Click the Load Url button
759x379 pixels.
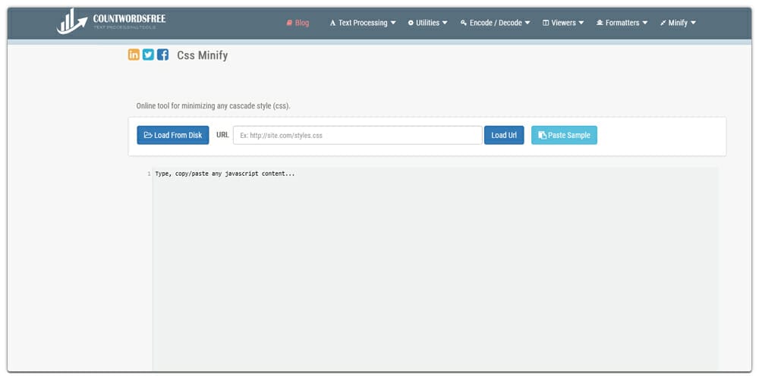[504, 136]
